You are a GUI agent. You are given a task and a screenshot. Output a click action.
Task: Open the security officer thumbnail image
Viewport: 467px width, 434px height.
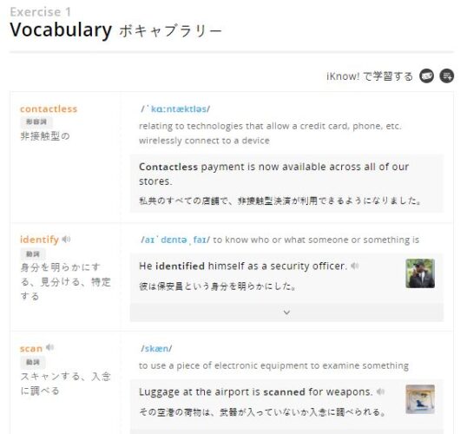pos(420,273)
